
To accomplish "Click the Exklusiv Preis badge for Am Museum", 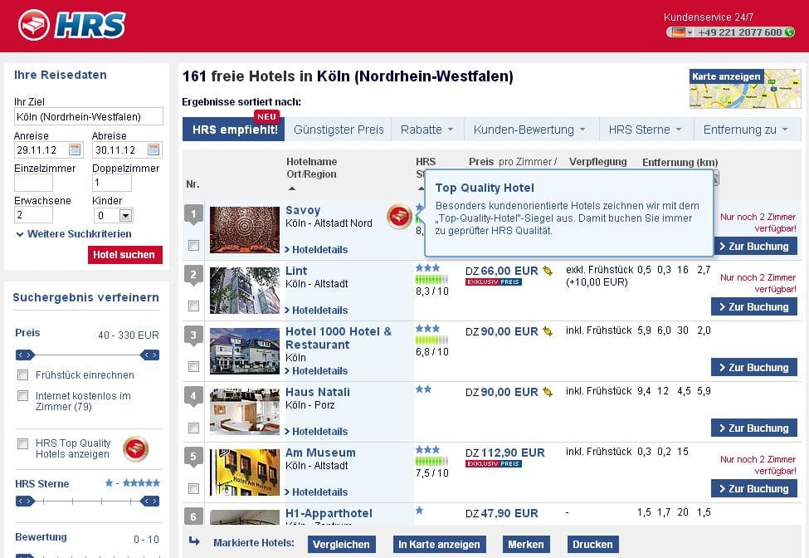I will (x=494, y=463).
